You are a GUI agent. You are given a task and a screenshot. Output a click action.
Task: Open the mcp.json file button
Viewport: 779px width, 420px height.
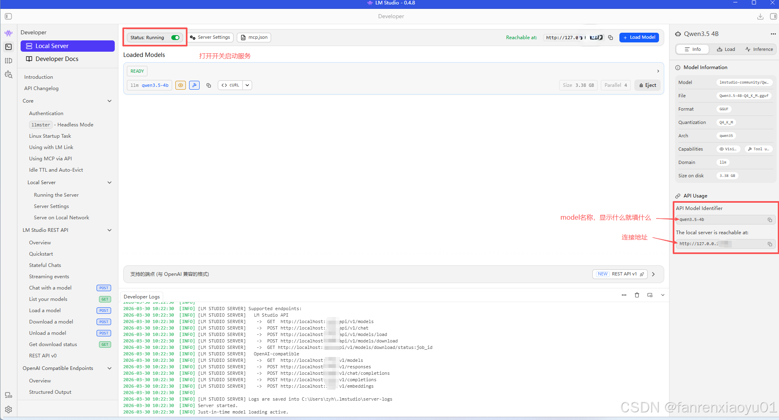pyautogui.click(x=254, y=38)
